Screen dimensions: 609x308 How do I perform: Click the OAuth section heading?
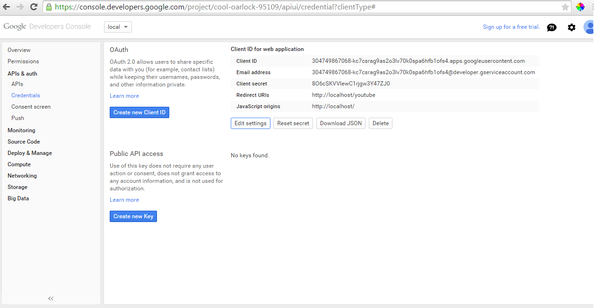coord(119,50)
